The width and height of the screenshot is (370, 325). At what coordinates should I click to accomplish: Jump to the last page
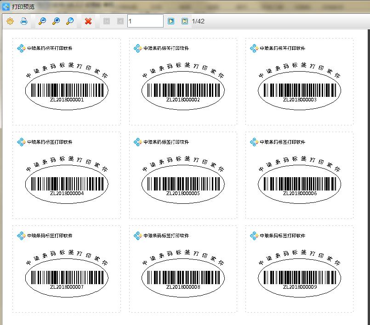tap(184, 21)
